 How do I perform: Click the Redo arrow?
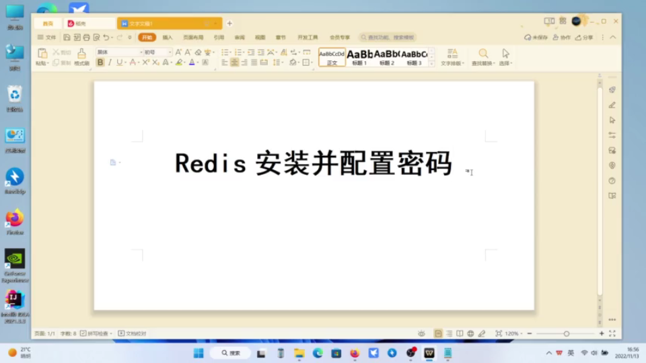click(x=120, y=38)
